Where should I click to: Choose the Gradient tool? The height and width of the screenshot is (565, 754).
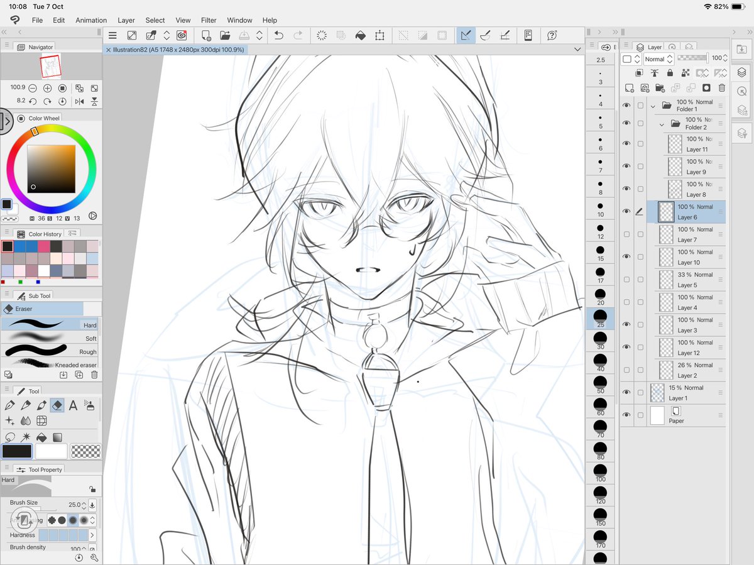click(x=58, y=437)
